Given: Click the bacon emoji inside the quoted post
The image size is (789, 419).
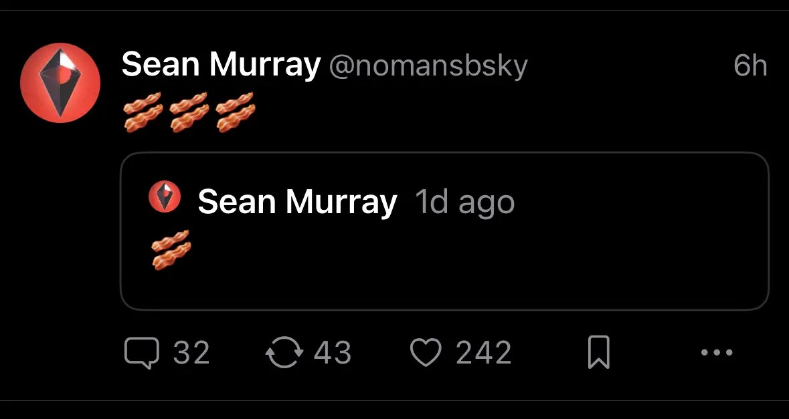Looking at the screenshot, I should tap(171, 249).
